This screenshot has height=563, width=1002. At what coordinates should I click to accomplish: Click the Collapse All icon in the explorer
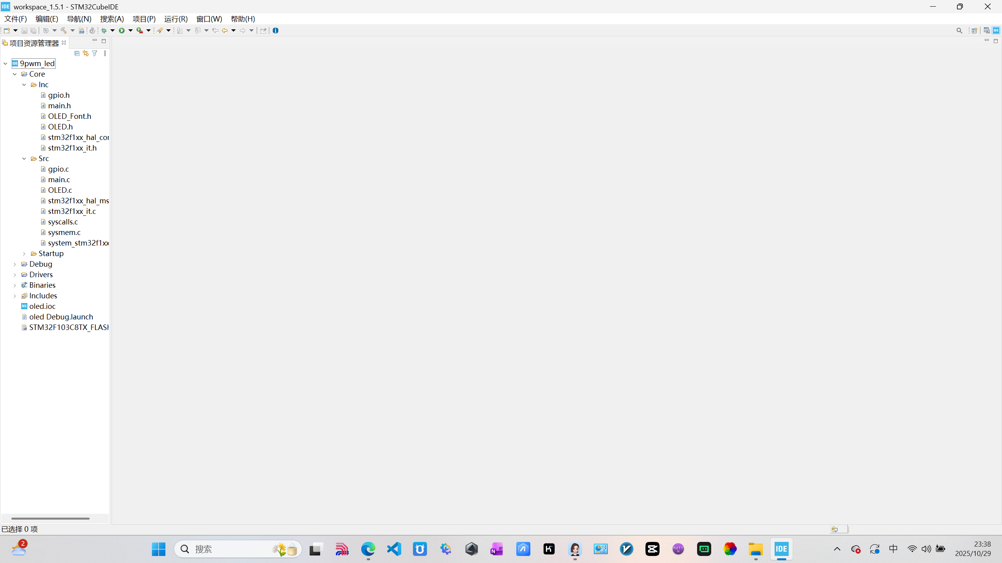(x=77, y=53)
